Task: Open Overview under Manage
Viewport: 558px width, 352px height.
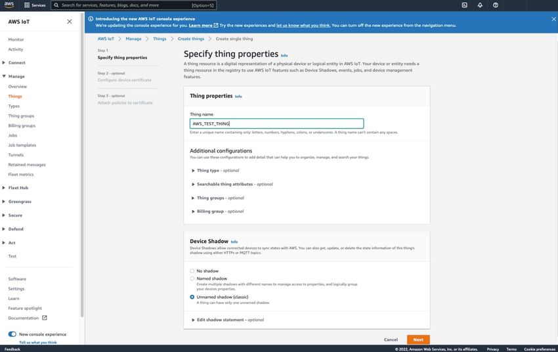Action: (x=18, y=87)
